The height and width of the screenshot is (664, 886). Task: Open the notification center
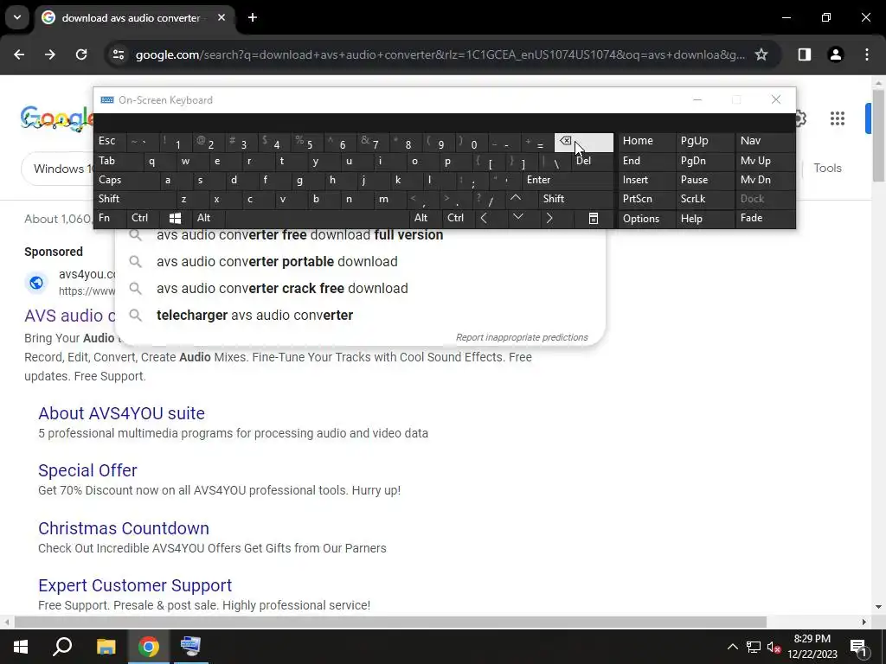tap(858, 647)
